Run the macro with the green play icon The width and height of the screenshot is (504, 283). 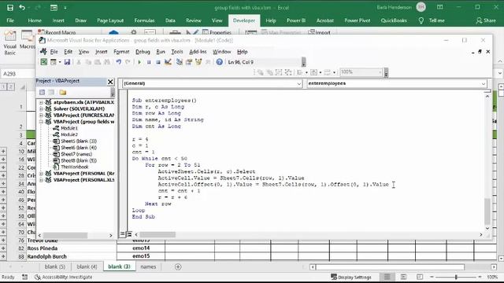click(x=139, y=62)
